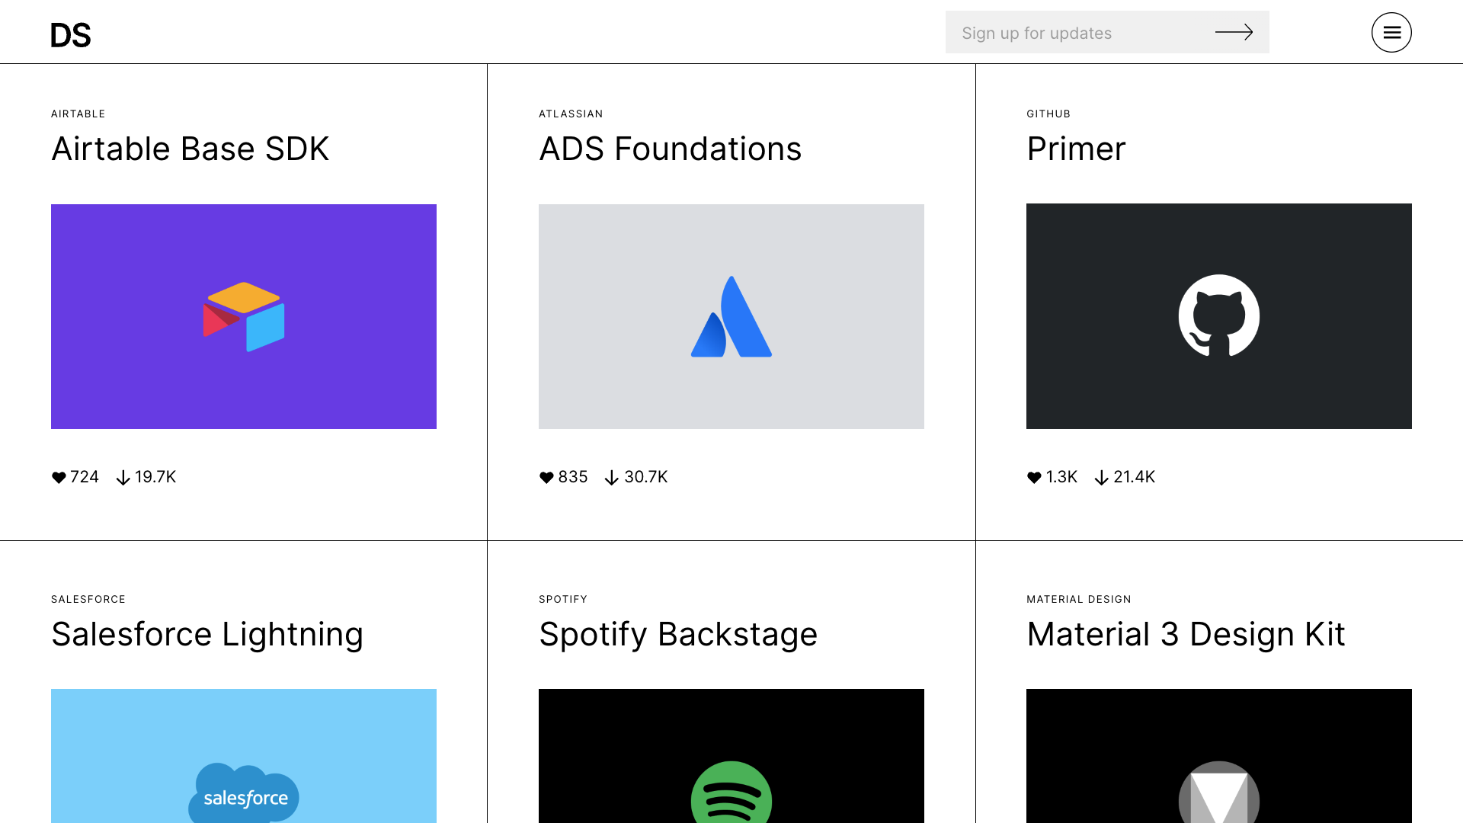This screenshot has height=823, width=1463.
Task: Click the 724 likes count
Action: [x=85, y=477]
